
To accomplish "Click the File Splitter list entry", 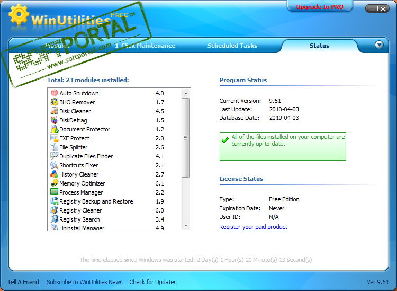I will pos(74,147).
